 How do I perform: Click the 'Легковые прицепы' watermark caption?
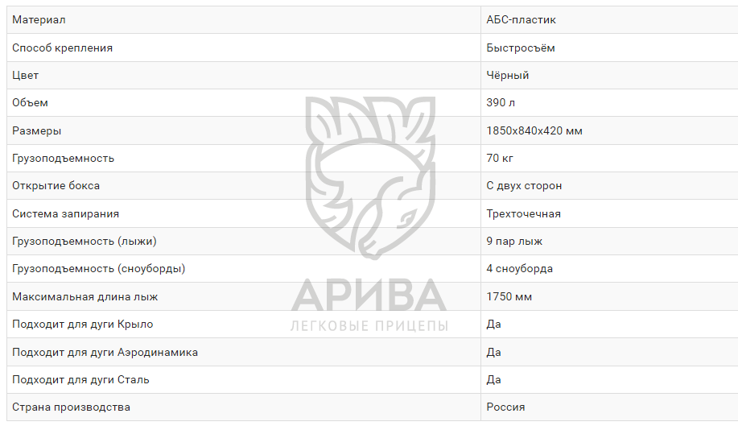(369, 326)
